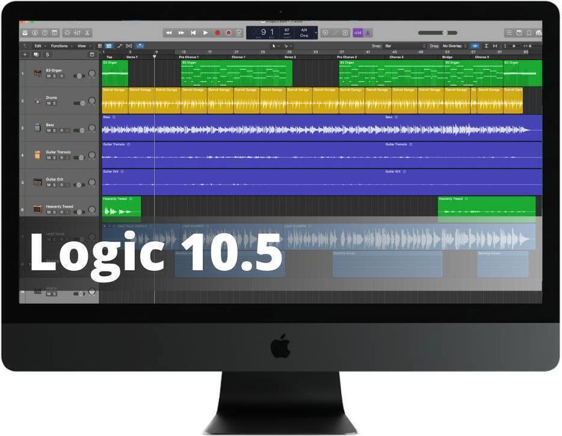Open the Functions menu

(58, 45)
